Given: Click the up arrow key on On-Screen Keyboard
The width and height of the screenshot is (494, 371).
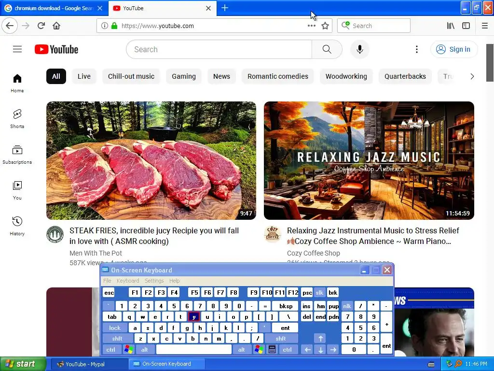Looking at the screenshot, I should click(320, 339).
